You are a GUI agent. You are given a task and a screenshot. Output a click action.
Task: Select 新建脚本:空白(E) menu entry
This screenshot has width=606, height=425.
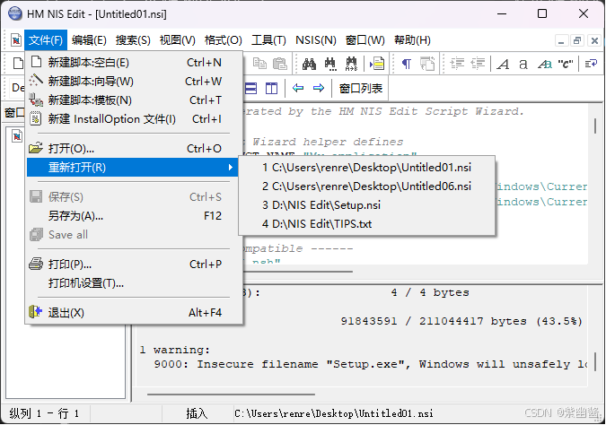coord(134,63)
